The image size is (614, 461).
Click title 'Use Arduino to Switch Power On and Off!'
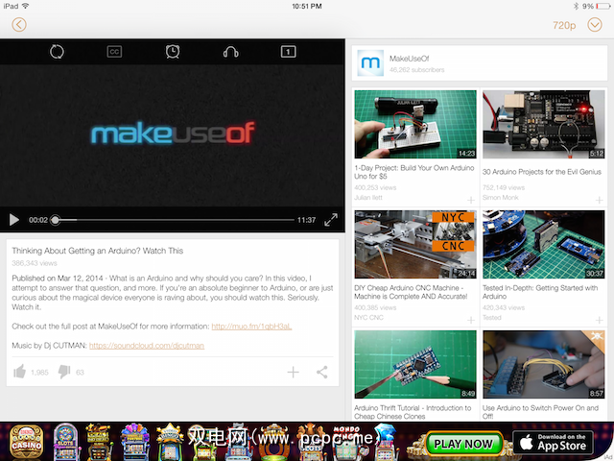pos(540,412)
